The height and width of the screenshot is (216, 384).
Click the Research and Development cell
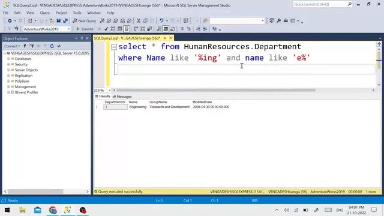click(170, 107)
